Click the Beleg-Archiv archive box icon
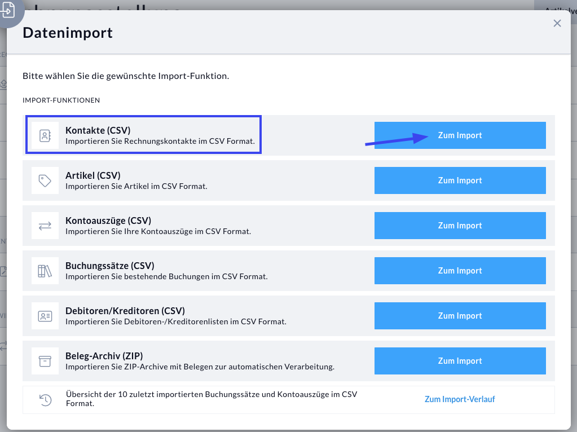The image size is (577, 432). click(45, 361)
